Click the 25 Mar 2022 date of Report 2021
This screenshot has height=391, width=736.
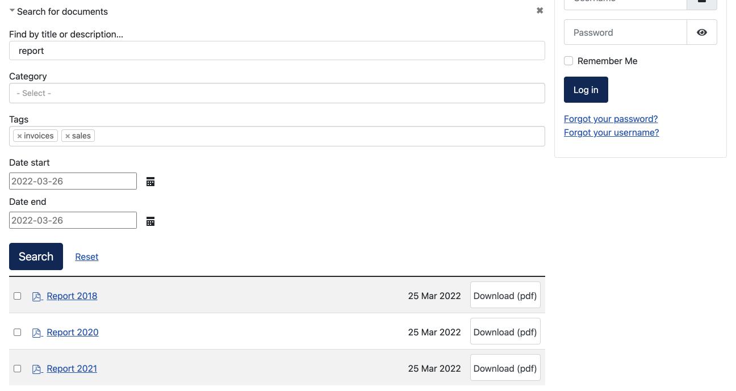click(434, 368)
